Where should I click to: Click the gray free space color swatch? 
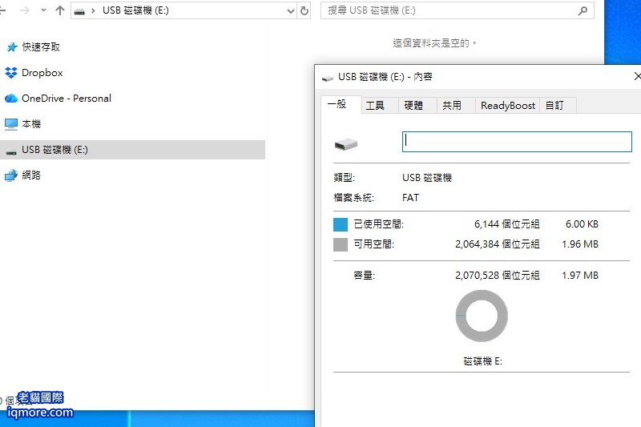click(x=340, y=244)
